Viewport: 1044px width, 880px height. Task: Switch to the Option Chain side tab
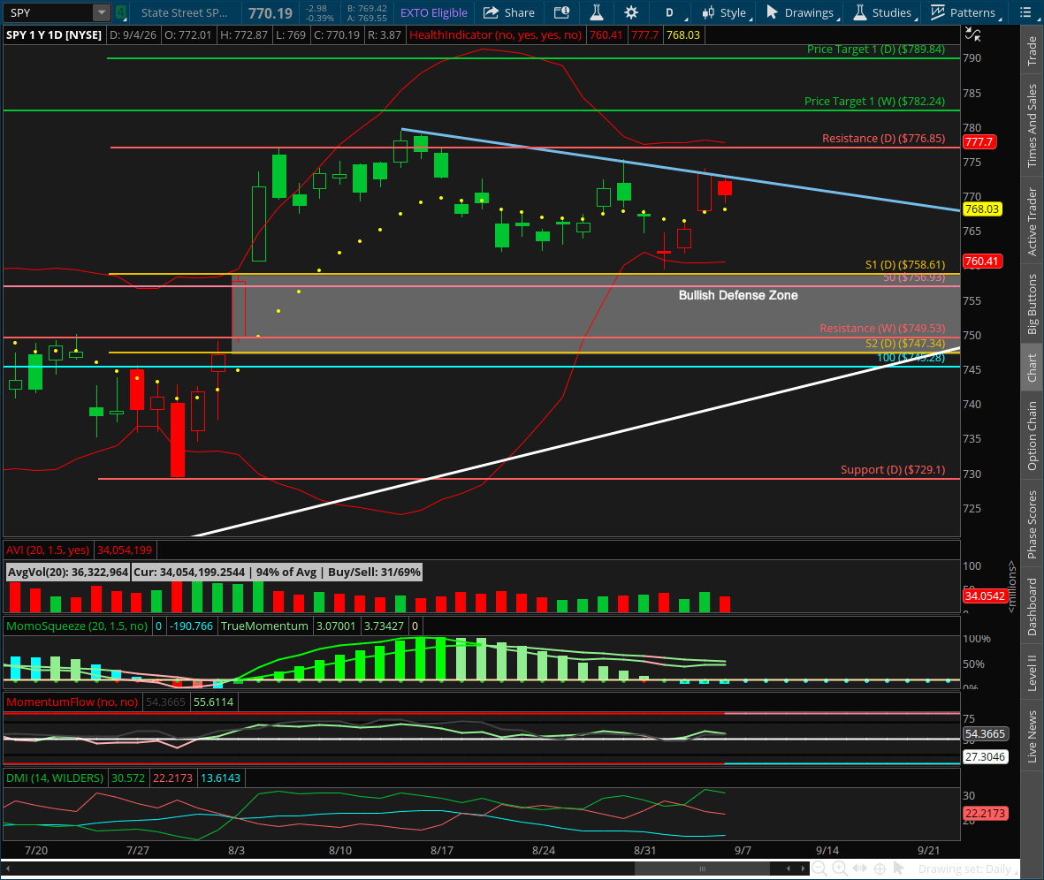[1032, 436]
